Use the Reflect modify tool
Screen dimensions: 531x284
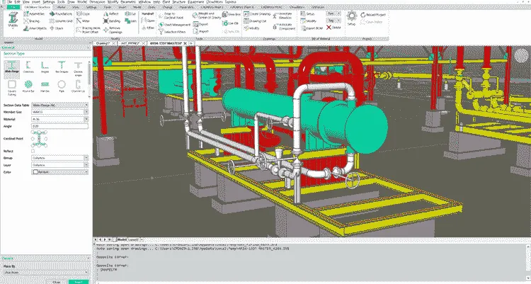tap(111, 14)
